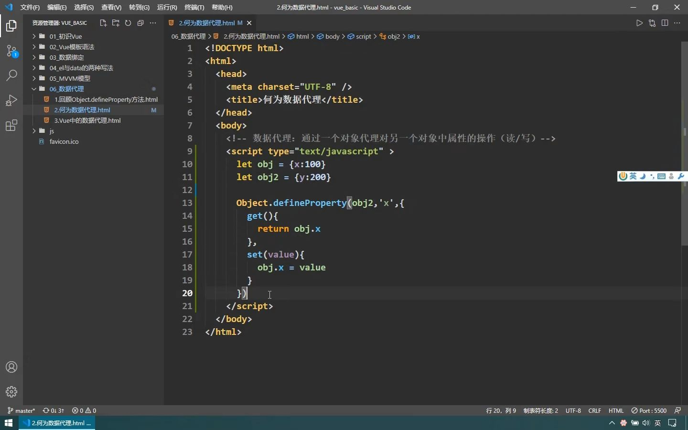Open the Extensions view
This screenshot has width=688, height=430.
coord(11,126)
